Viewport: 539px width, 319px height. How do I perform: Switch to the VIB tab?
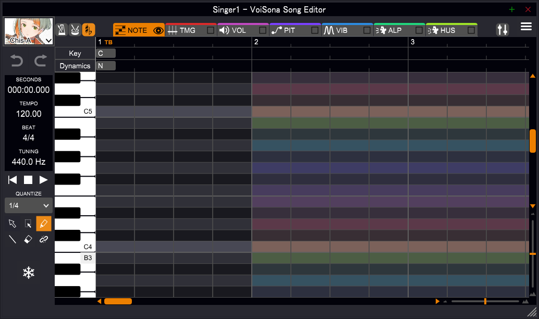[x=342, y=30]
